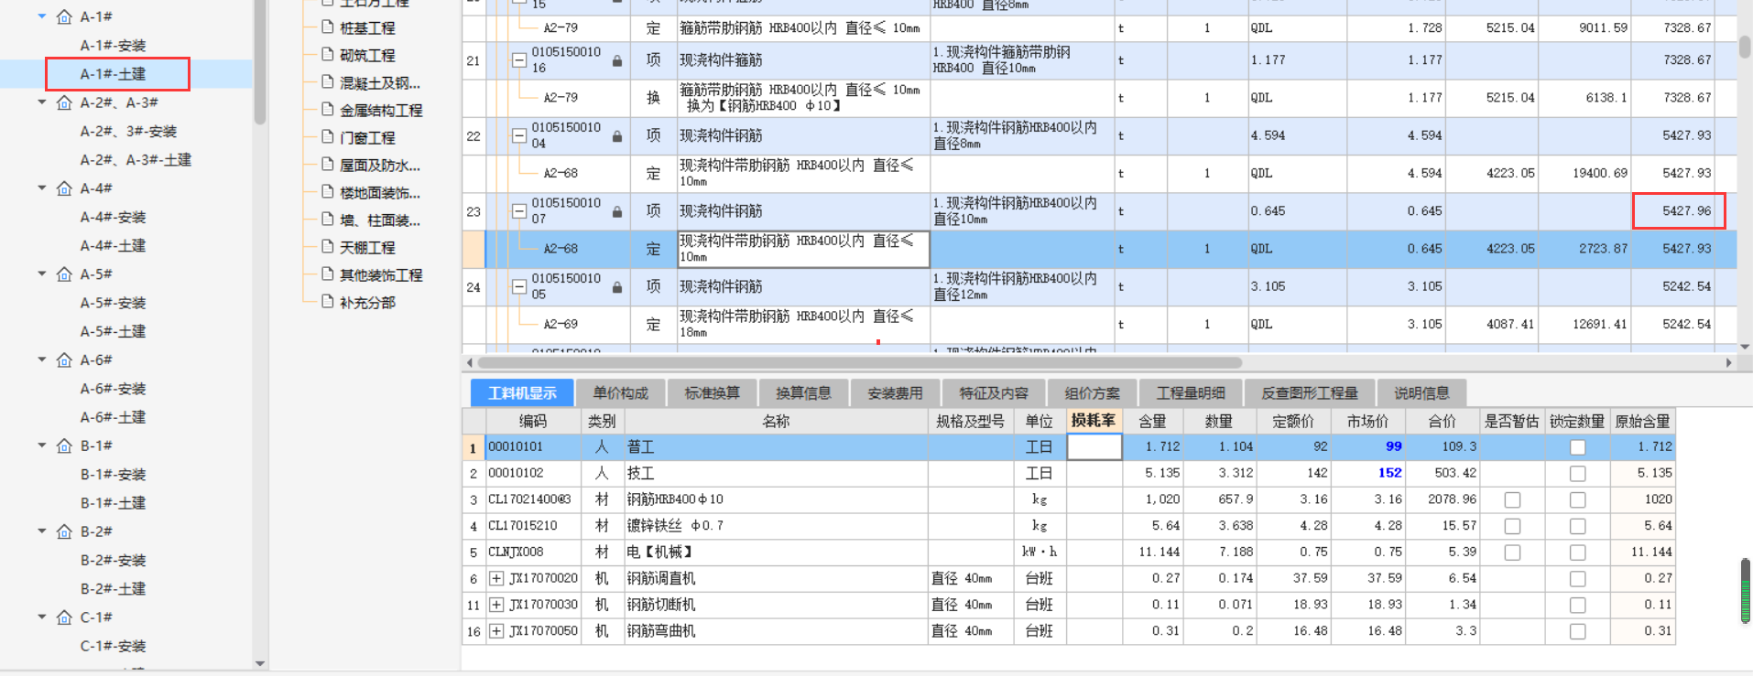Click the 损耗率 input cell for 普工
Viewport: 1753px width, 676px height.
point(1094,447)
